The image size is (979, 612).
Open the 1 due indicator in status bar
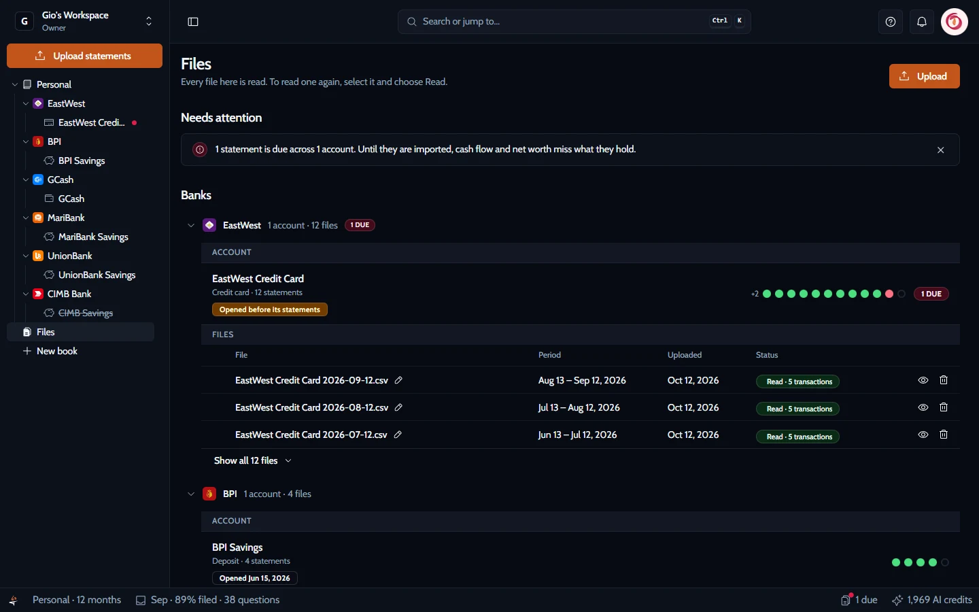click(859, 600)
